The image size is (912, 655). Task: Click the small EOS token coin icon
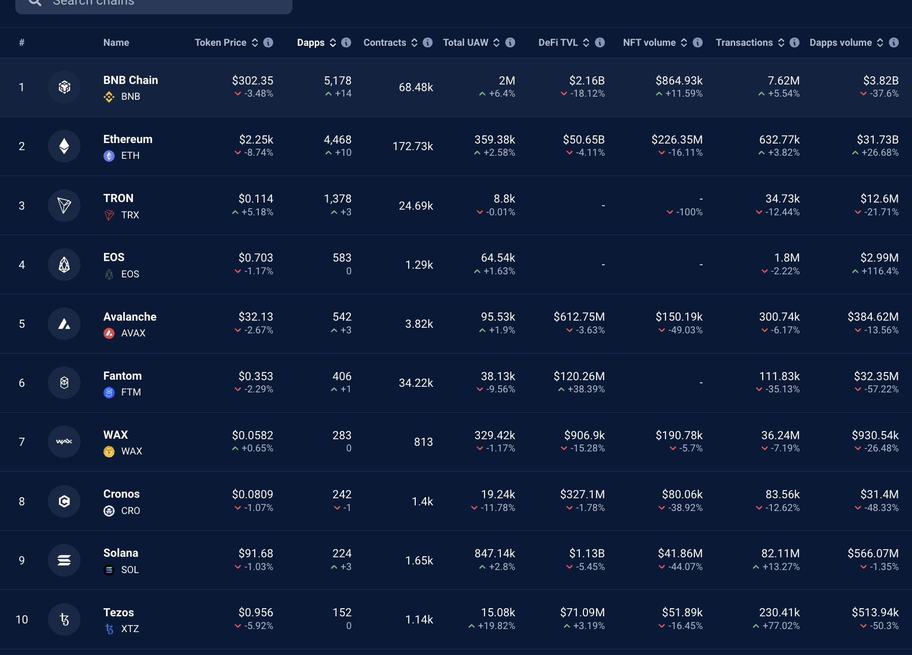point(109,274)
